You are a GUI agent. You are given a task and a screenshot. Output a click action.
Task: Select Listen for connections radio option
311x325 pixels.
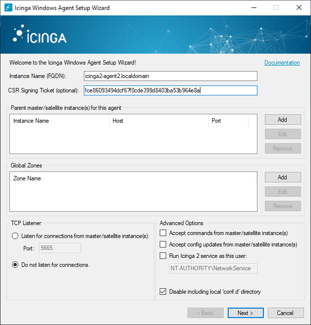(15, 236)
